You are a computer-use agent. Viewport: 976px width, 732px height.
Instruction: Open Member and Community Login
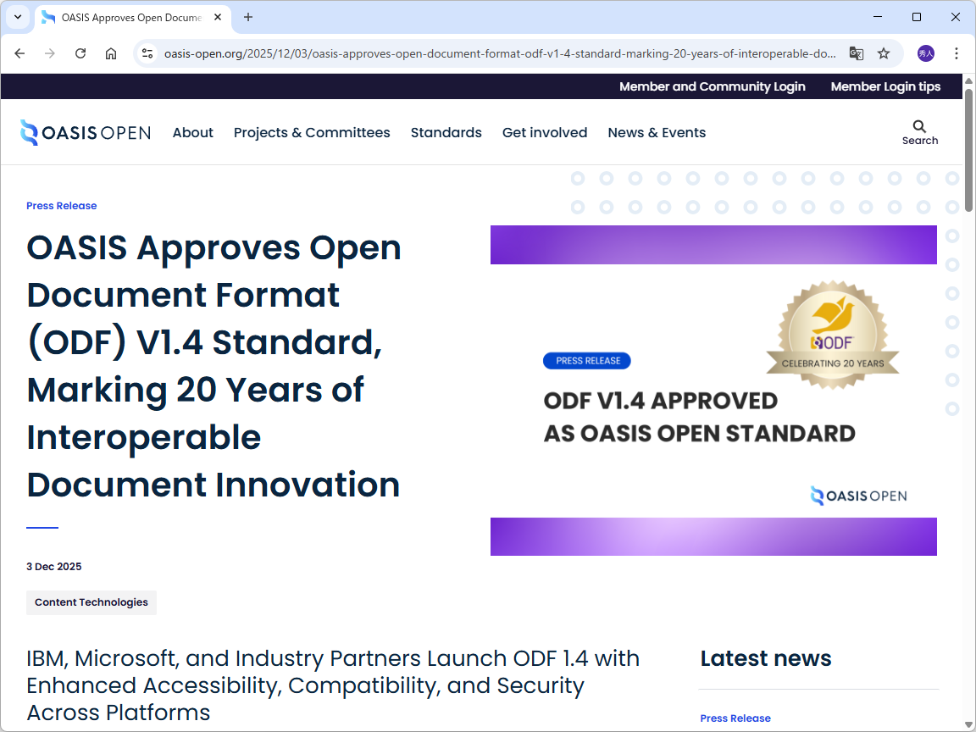point(713,86)
